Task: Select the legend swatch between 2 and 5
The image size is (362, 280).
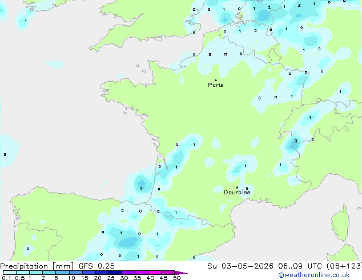Action: tap(49, 273)
